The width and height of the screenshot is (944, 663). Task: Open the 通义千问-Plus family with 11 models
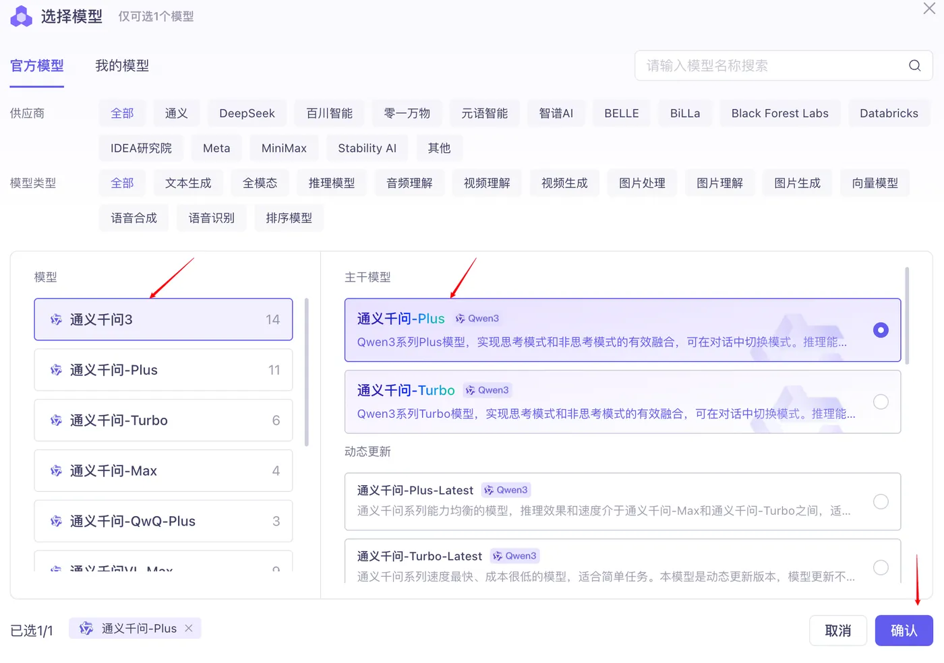click(163, 370)
